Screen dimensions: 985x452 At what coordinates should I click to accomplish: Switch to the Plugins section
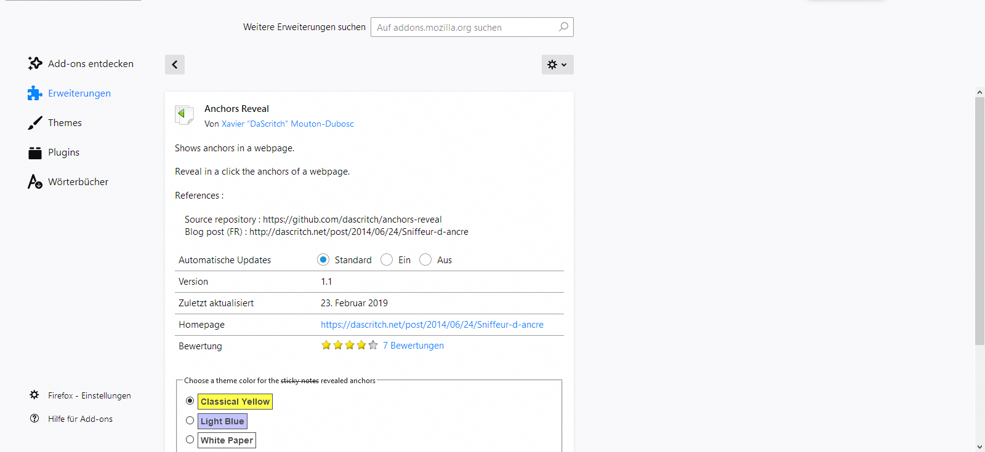[x=63, y=153]
